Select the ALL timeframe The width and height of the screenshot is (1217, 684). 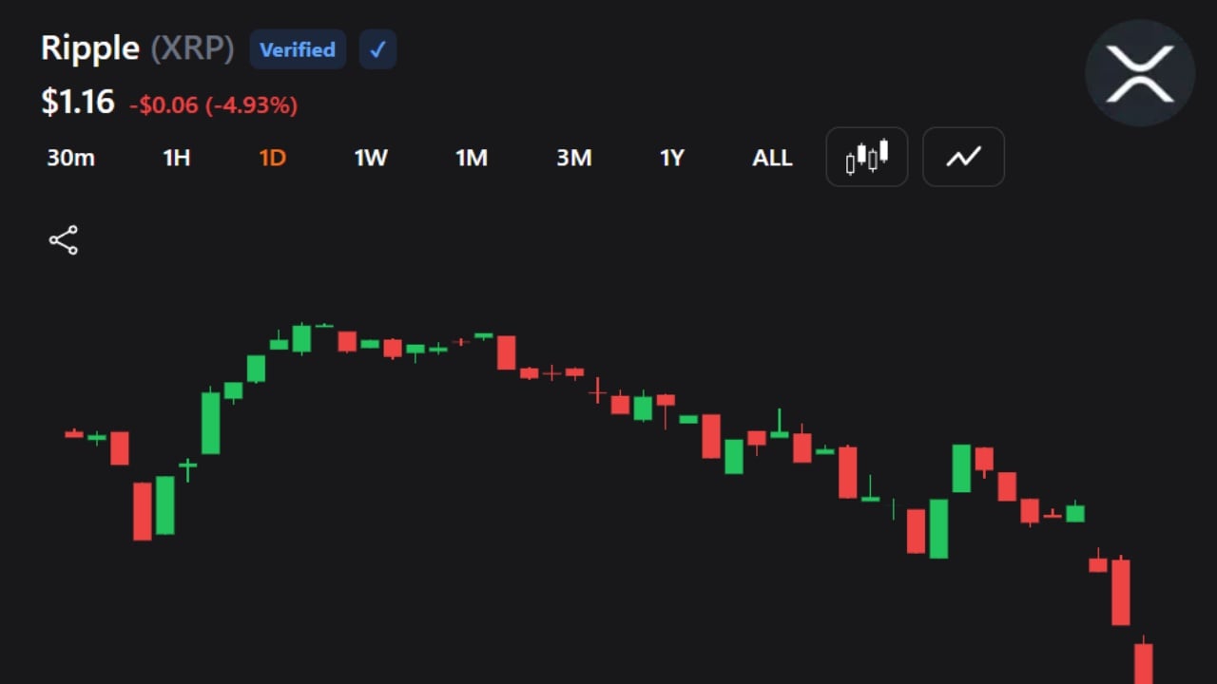(x=772, y=158)
